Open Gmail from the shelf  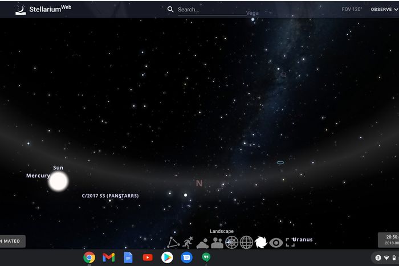[109, 257]
